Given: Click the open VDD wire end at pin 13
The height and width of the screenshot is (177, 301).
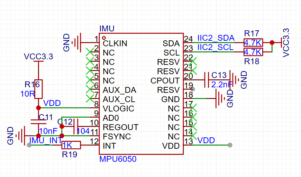Looking at the screenshot, I should coord(230,145).
